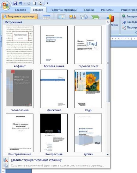Image resolution: width=137 pixels, height=173 pixels.
Task: Open print preview magnifier icon
Action: [40, 3]
